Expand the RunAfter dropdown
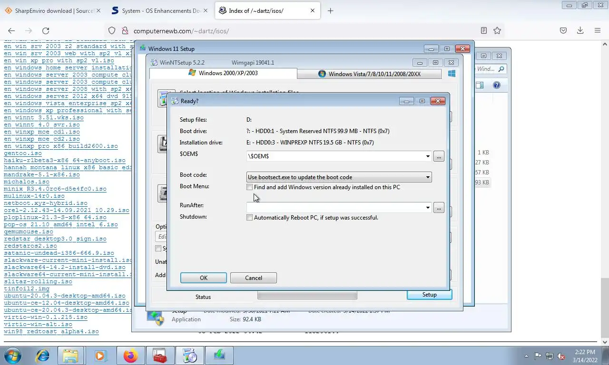 (428, 208)
